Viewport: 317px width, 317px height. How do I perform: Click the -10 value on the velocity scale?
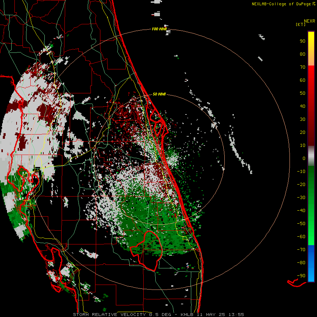[301, 172]
